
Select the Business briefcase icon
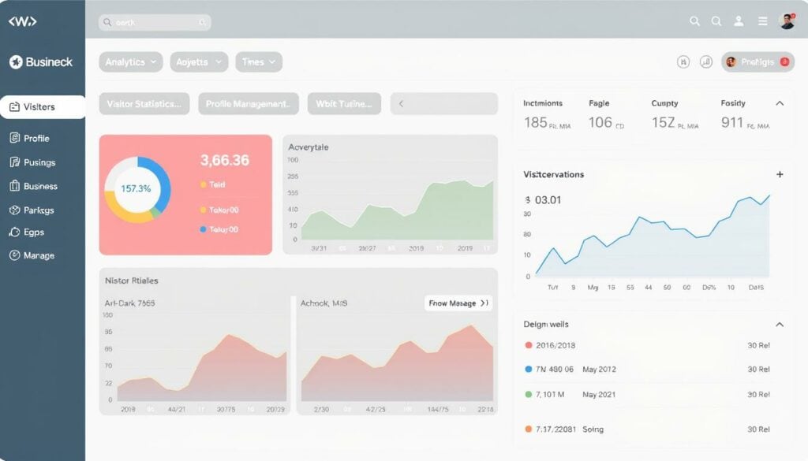coord(13,186)
